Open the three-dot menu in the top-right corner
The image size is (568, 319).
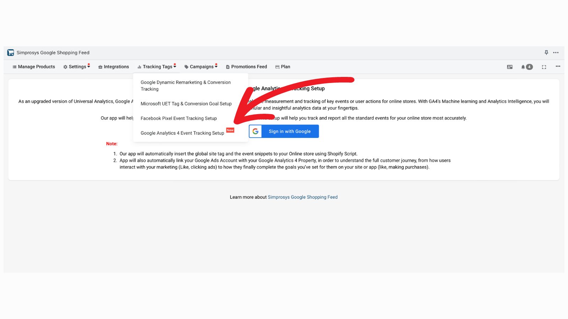pos(556,52)
